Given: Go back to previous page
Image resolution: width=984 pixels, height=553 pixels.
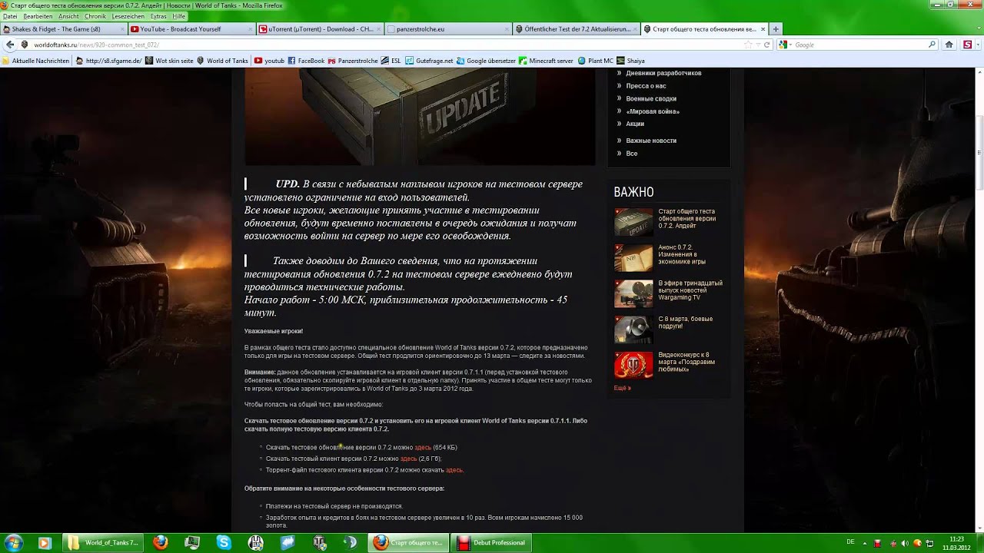Looking at the screenshot, I should click(10, 45).
